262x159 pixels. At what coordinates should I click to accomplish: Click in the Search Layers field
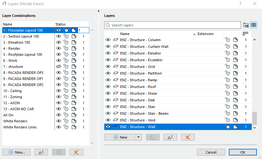[x=173, y=25]
